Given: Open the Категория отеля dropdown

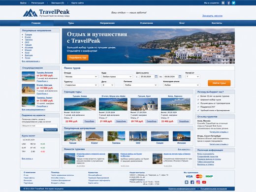Looking at the screenshot, I should tap(182, 85).
